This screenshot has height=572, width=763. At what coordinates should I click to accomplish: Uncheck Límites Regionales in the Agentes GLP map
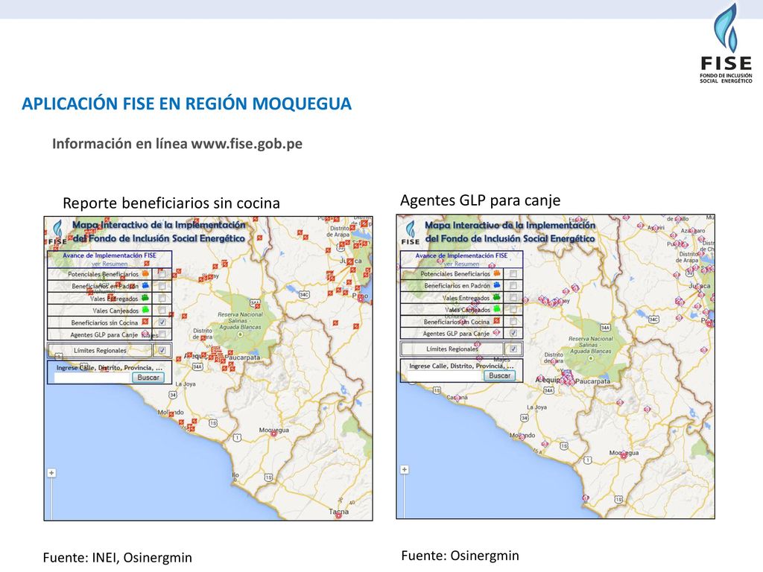pos(513,349)
